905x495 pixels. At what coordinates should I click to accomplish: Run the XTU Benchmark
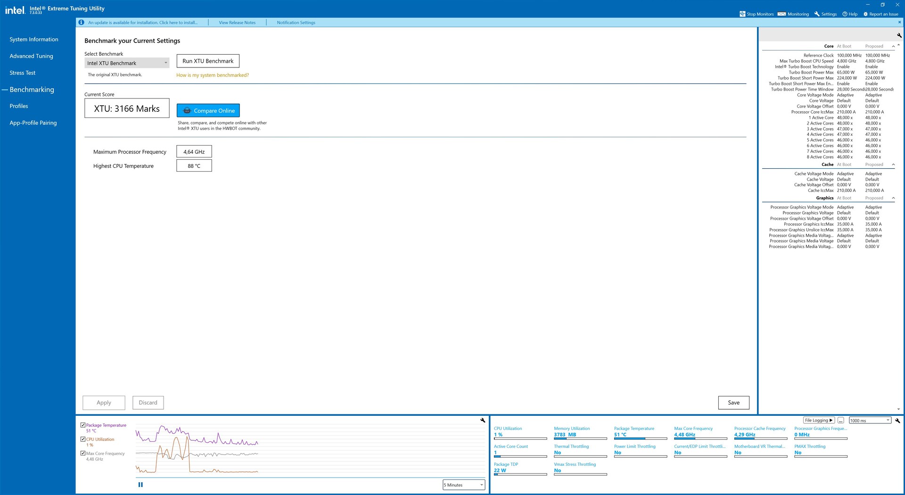(x=208, y=61)
